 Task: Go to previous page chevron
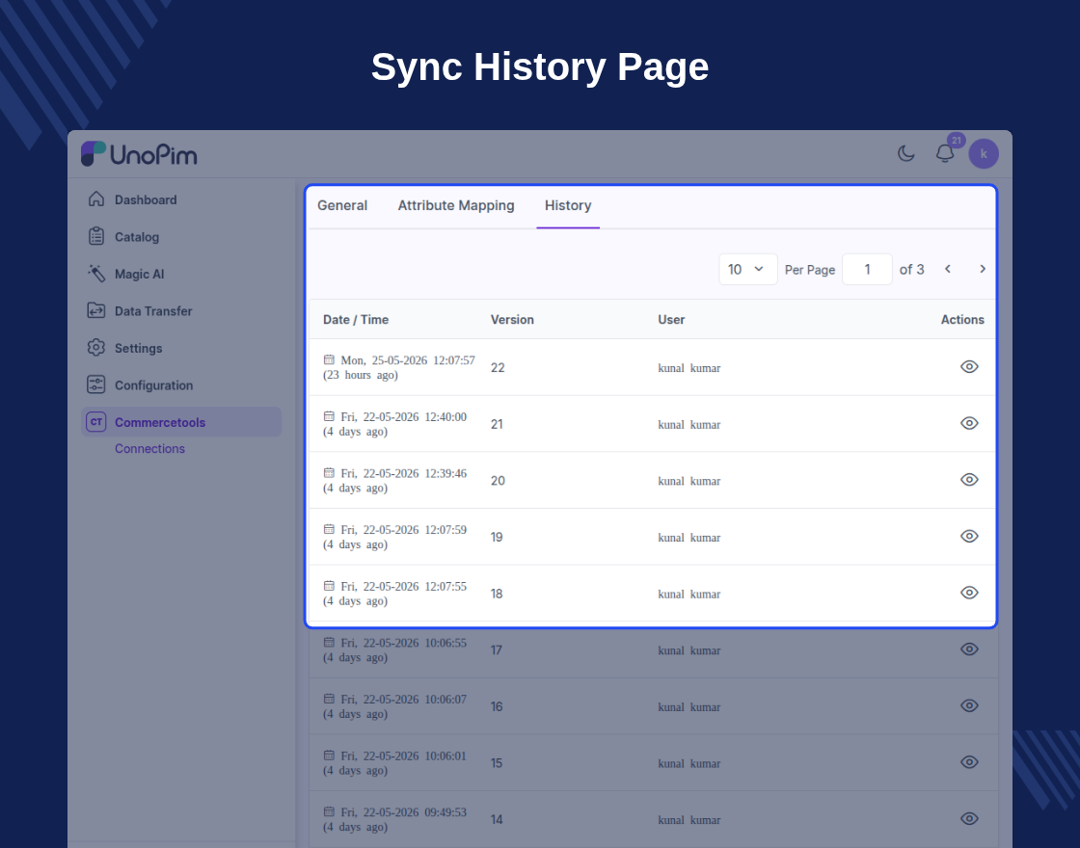pyautogui.click(x=948, y=269)
